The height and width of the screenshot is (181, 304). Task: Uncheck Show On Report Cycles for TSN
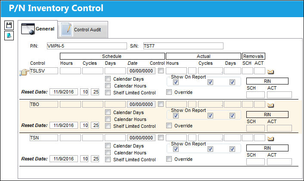coord(210,149)
